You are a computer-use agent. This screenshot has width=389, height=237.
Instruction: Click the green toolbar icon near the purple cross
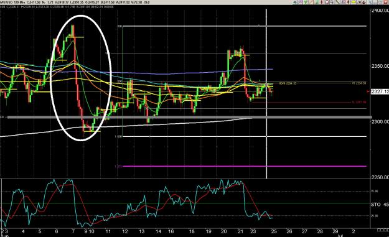[306, 2]
